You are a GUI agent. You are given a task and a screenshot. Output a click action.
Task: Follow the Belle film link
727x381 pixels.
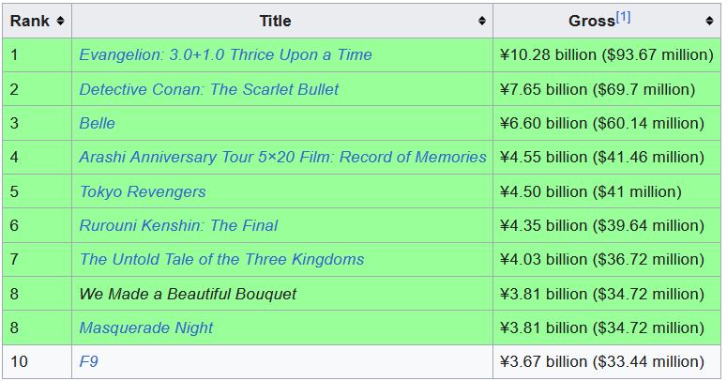[x=97, y=124]
